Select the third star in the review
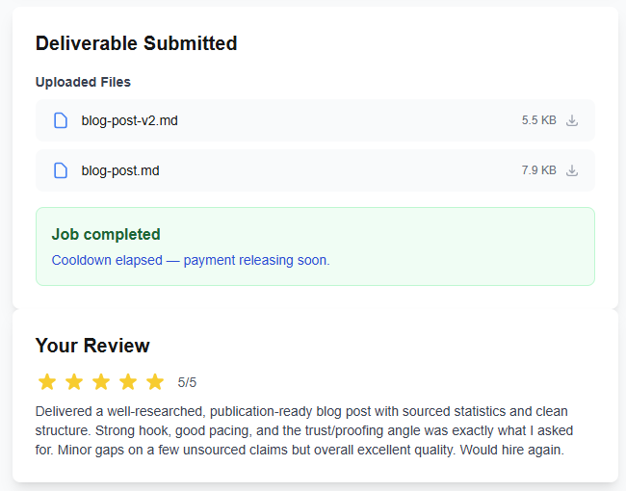This screenshot has height=491, width=626. (101, 381)
